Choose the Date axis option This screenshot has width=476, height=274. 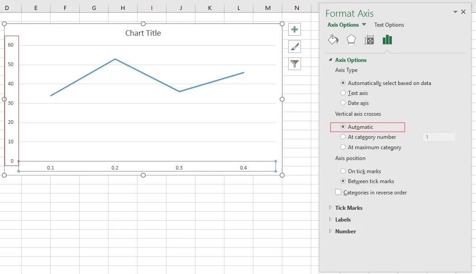pos(354,103)
